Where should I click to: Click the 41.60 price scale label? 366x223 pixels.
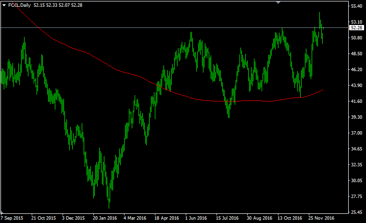(356, 101)
